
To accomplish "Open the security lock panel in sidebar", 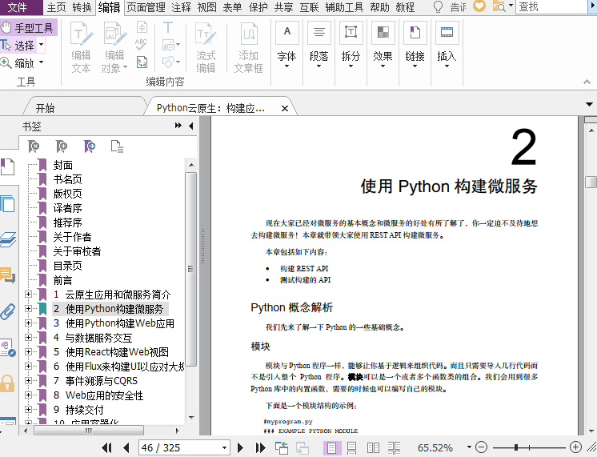I will point(8,383).
